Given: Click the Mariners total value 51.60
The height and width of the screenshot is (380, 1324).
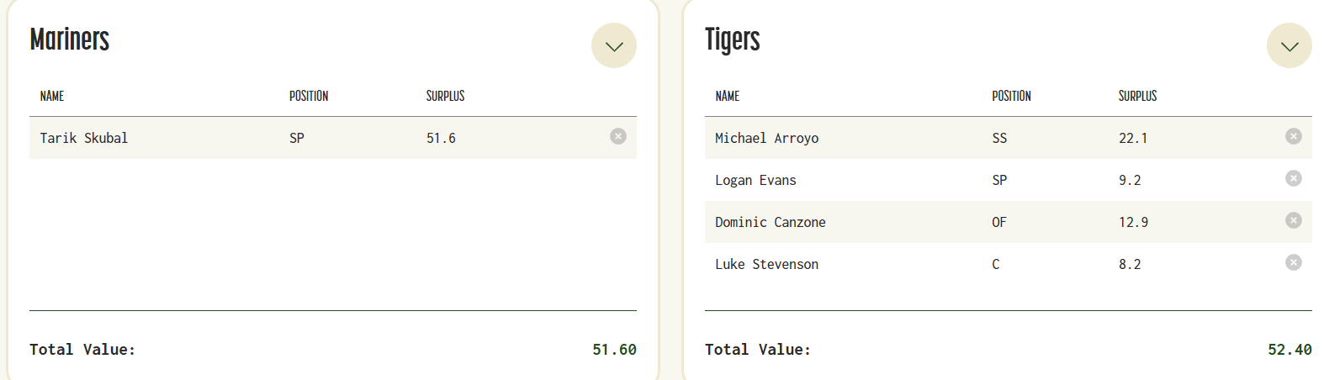Looking at the screenshot, I should [614, 350].
